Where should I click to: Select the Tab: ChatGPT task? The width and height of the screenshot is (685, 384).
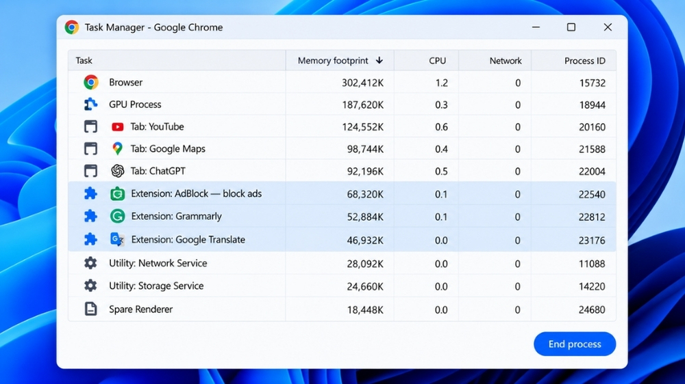342,171
